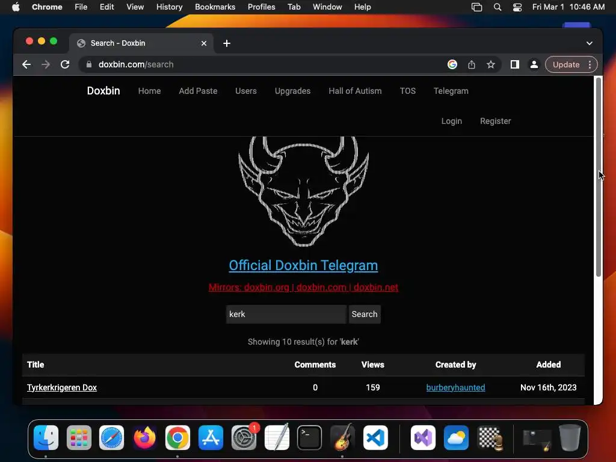The height and width of the screenshot is (462, 616).
Task: Open TextEdit from the Dock
Action: [x=277, y=438]
